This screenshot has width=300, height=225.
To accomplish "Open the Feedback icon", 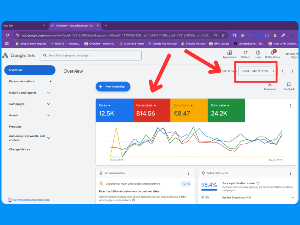I will 289,86.
